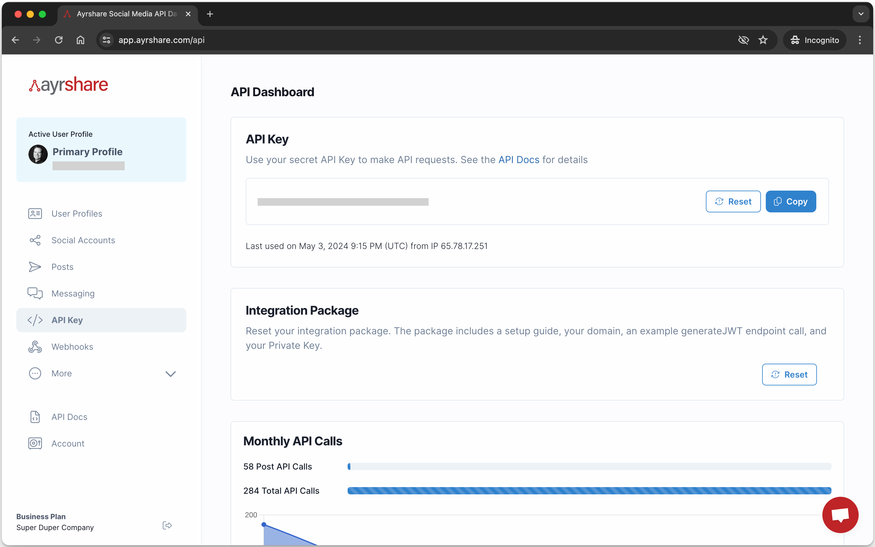Click the Primary Profile avatar thumbnail
The height and width of the screenshot is (547, 875).
click(38, 155)
